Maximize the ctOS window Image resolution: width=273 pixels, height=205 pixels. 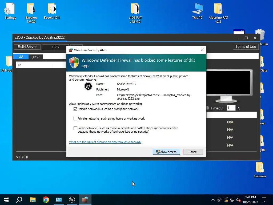click(x=246, y=38)
